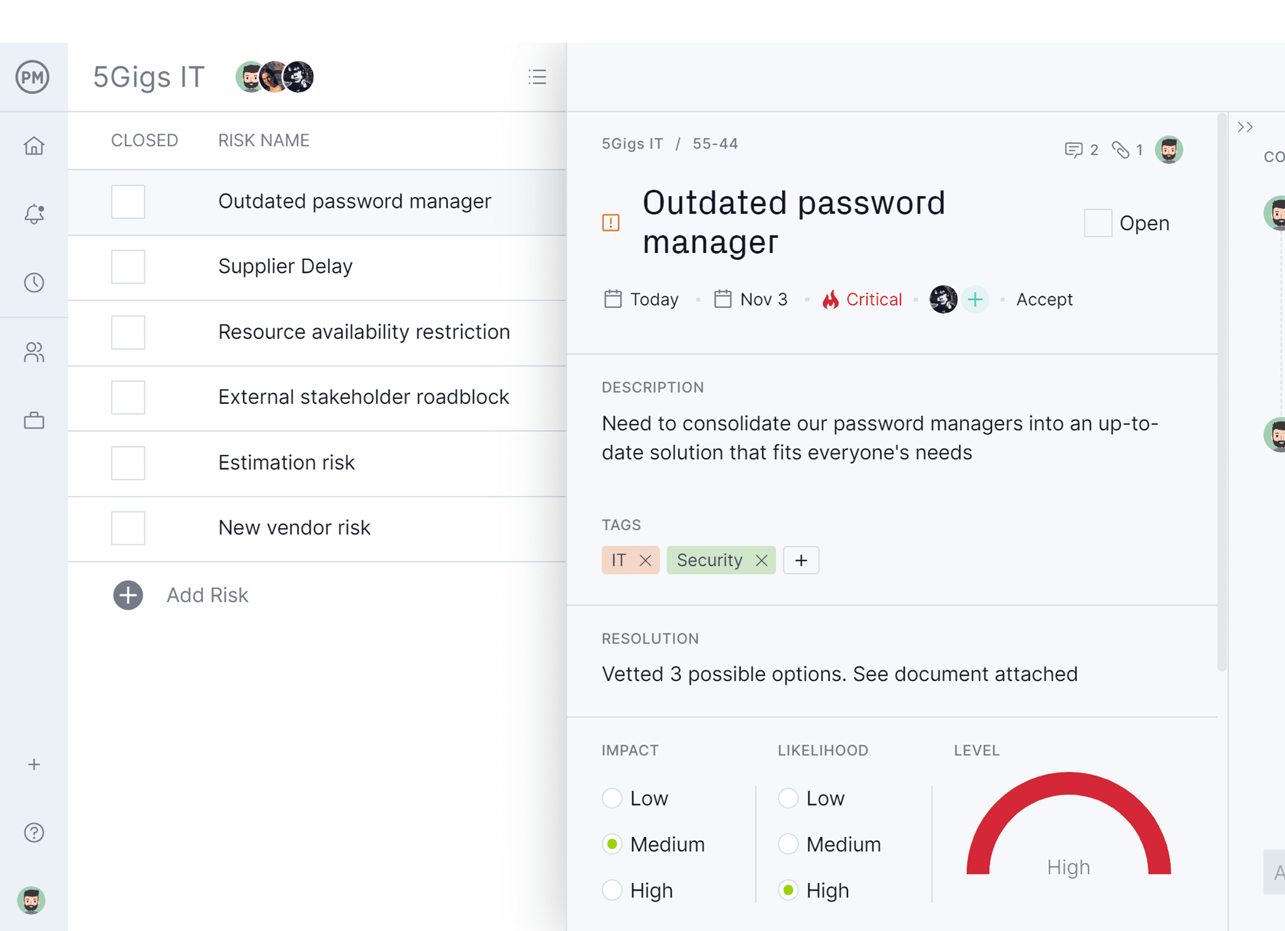Viewport: 1285px width, 931px height.
Task: Check the Supplier Delay closed checkbox
Action: (x=128, y=267)
